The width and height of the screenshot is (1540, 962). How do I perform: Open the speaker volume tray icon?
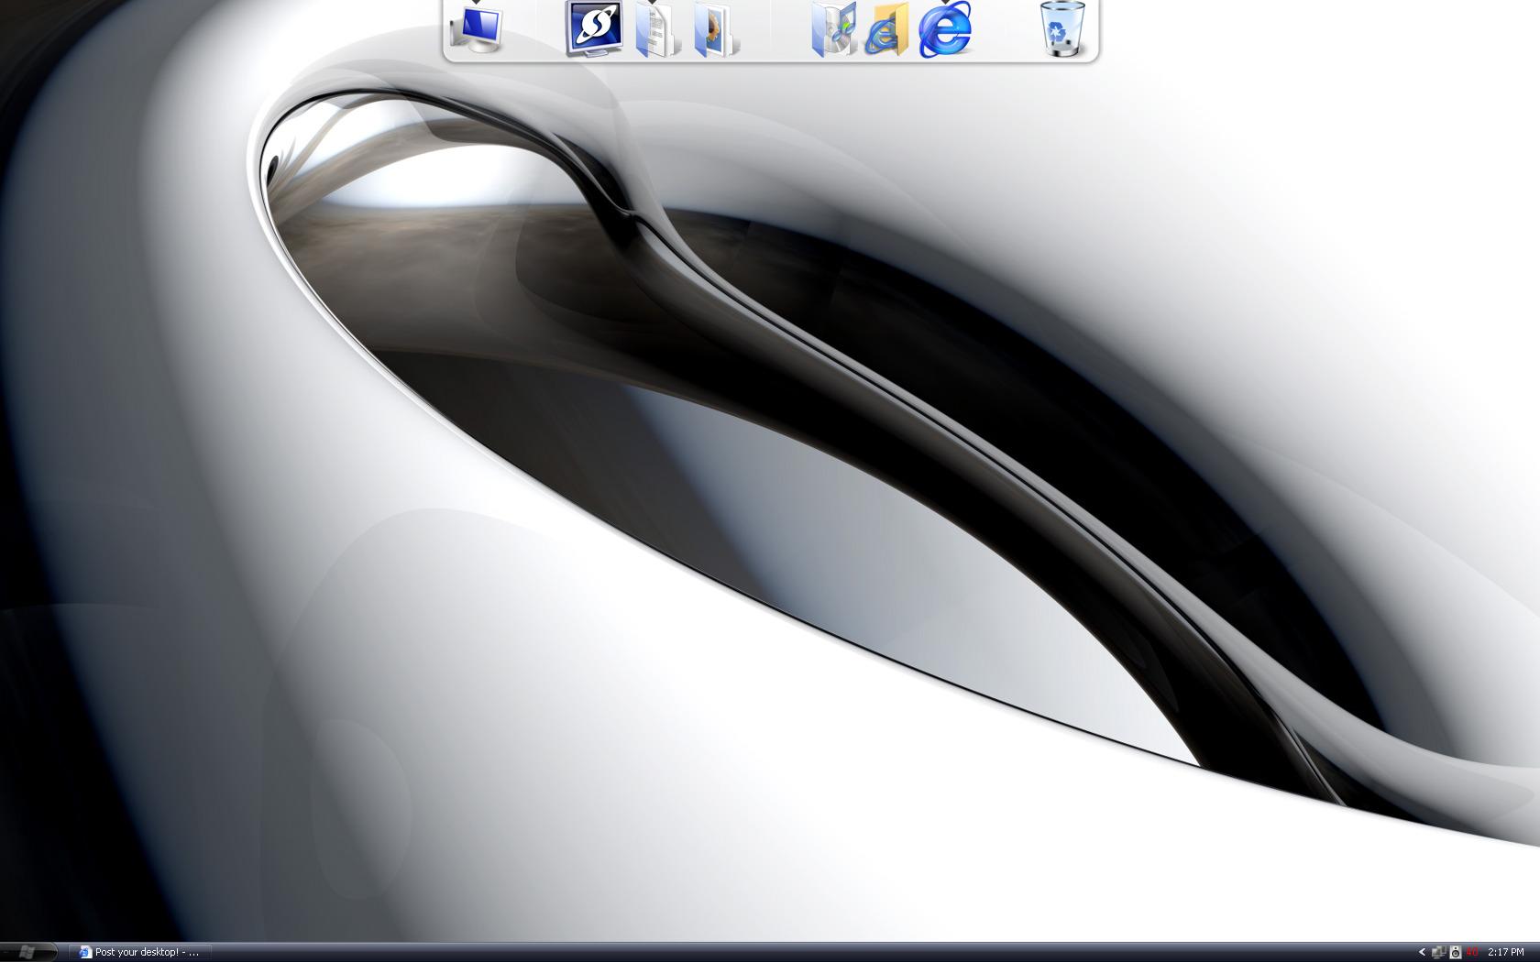[x=1455, y=953]
